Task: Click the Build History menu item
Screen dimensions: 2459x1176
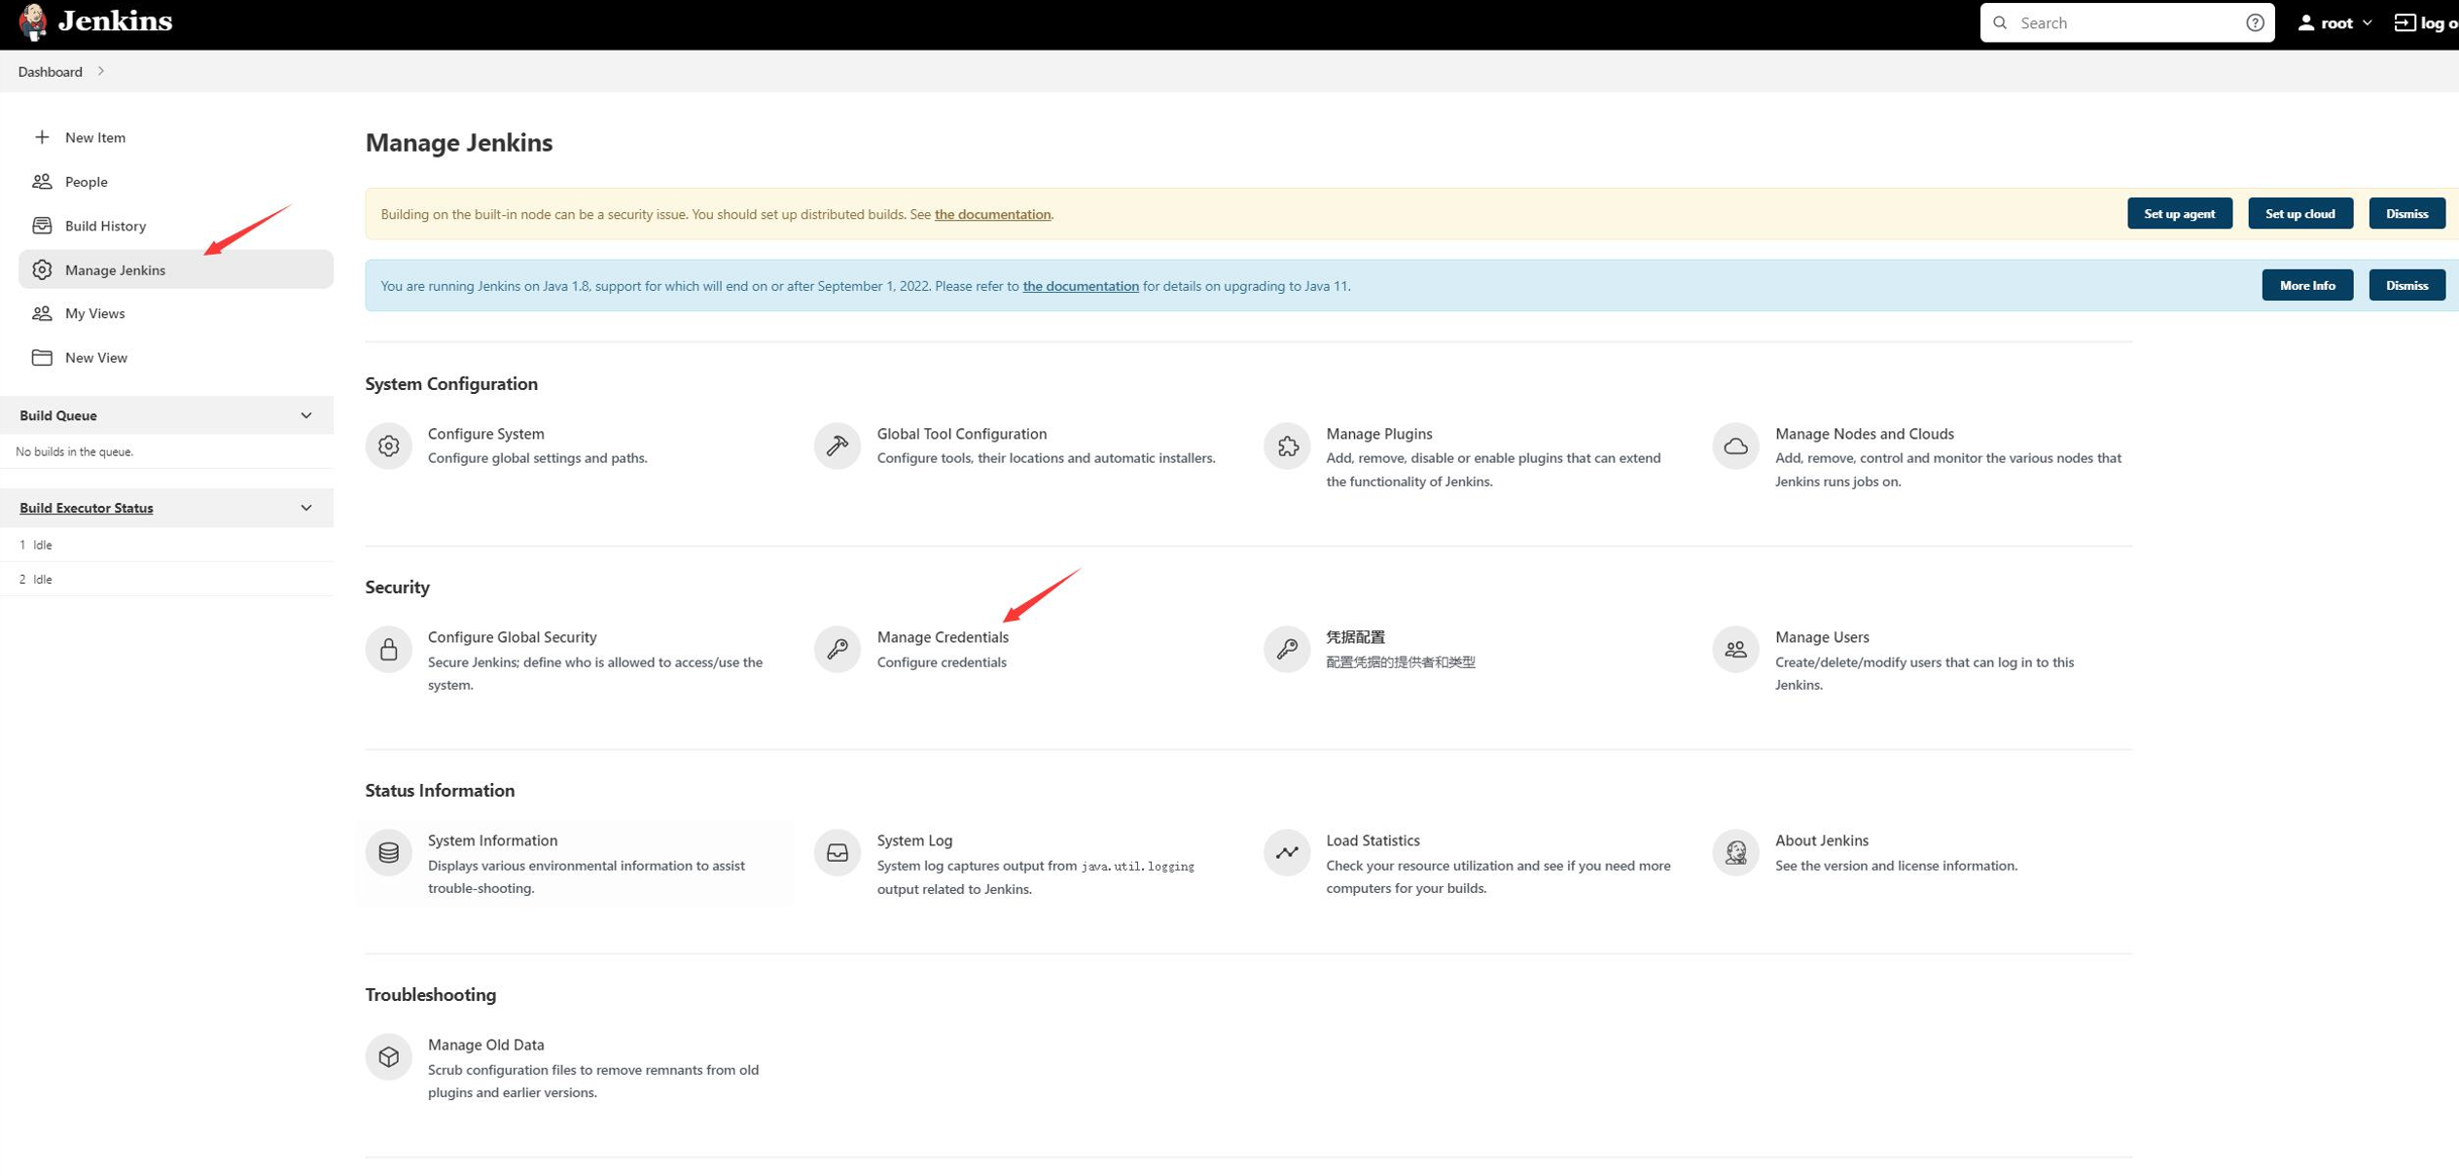Action: pyautogui.click(x=103, y=225)
